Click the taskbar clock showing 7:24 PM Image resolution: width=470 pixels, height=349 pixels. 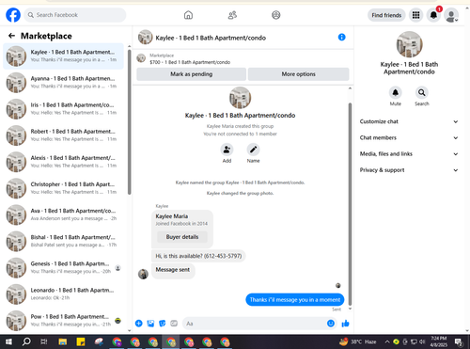(x=439, y=341)
